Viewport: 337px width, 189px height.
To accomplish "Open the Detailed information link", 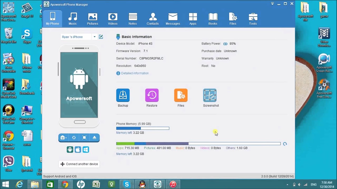I will click(x=135, y=73).
